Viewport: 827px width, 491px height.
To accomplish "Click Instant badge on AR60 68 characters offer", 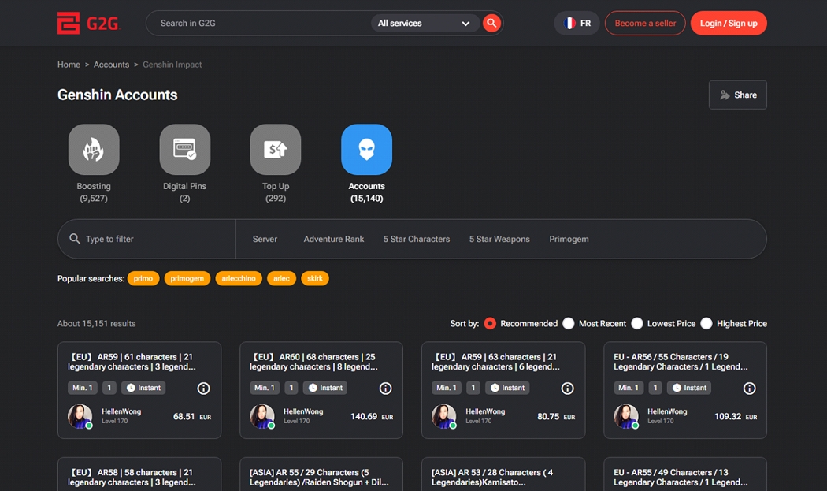I will 325,388.
